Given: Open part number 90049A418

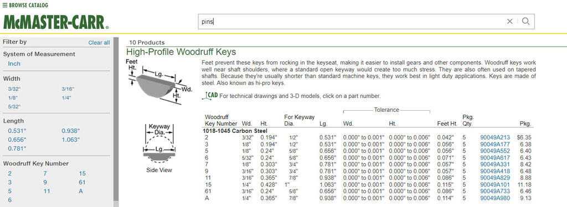Looking at the screenshot, I should [x=495, y=171].
